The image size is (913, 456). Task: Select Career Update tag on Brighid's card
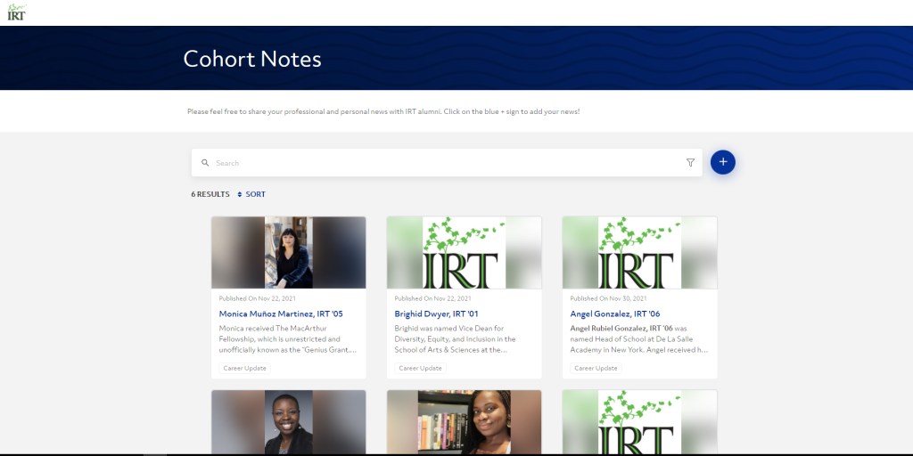coord(420,368)
